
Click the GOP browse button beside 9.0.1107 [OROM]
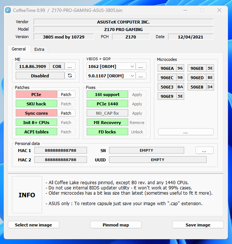141,76
